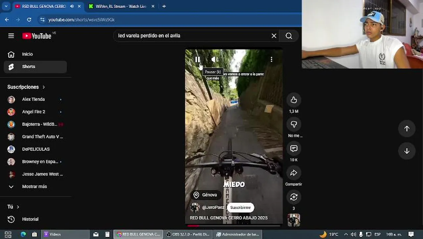
Task: Switch to OBS 32.1.0 taskbar window
Action: 187,234
